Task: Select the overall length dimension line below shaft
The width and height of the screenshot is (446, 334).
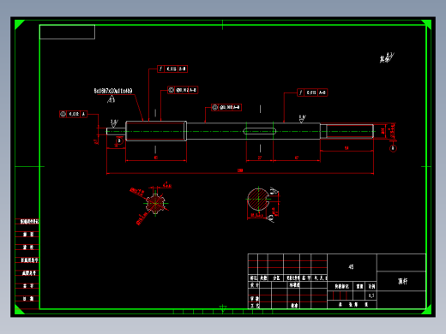Action: click(x=240, y=173)
